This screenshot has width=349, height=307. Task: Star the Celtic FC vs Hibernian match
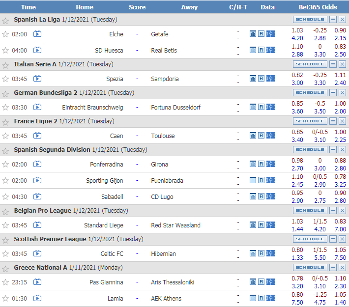(5, 253)
